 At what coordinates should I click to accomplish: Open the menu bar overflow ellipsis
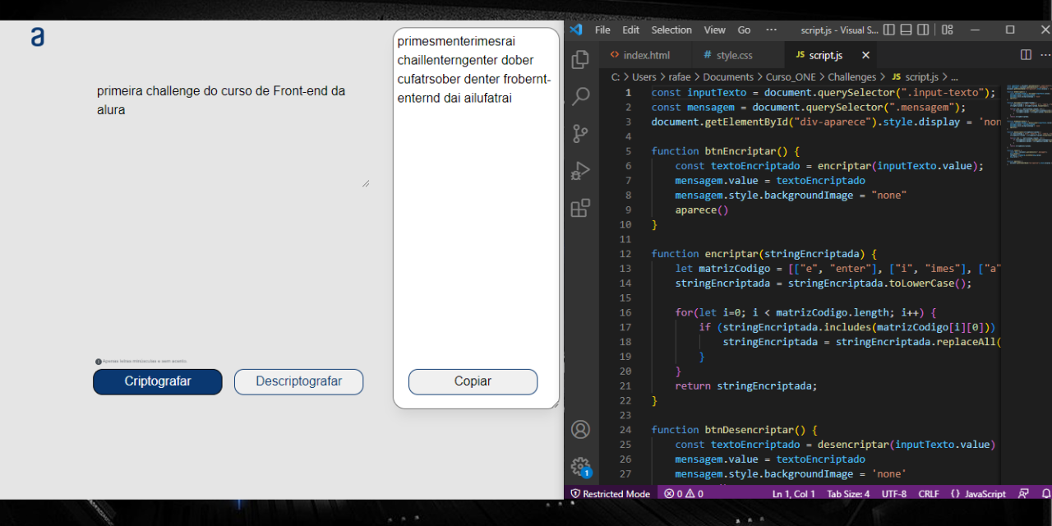click(771, 30)
